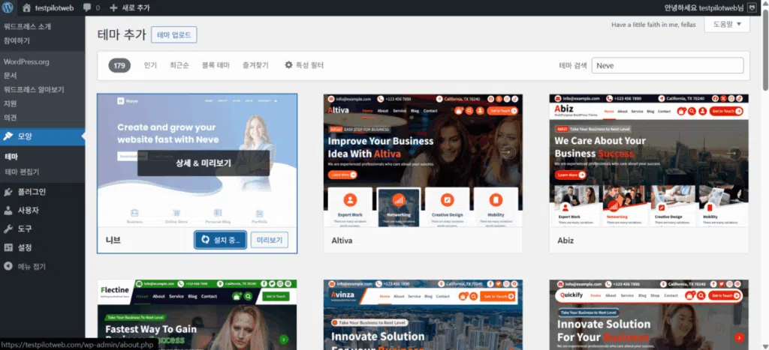Switch to the 블록 테마 tab
Image resolution: width=769 pixels, height=350 pixels.
pyautogui.click(x=216, y=65)
